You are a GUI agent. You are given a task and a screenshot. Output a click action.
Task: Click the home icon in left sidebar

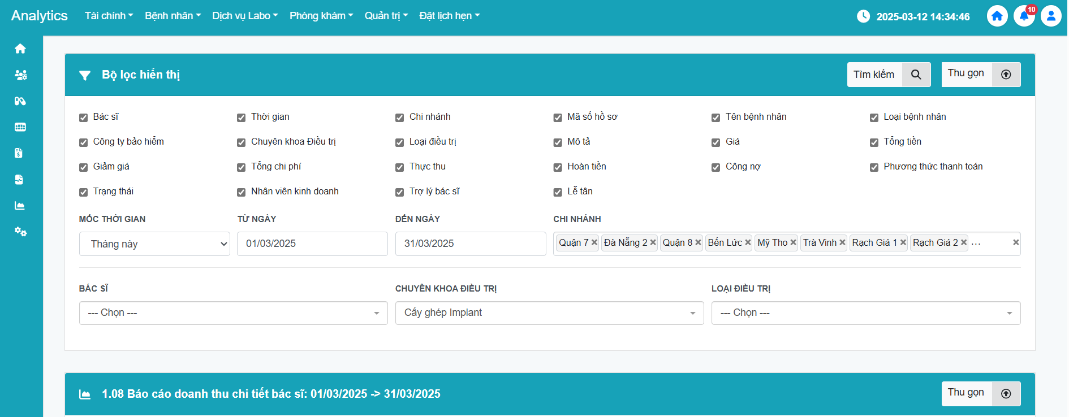click(20, 49)
